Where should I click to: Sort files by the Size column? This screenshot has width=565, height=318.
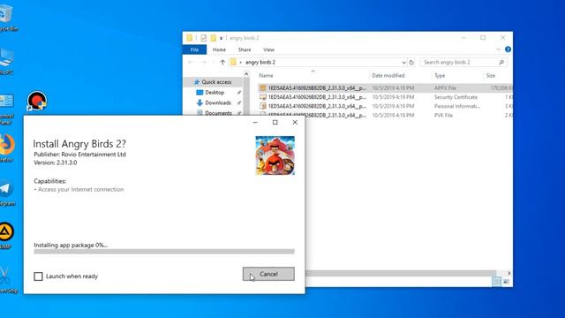coord(491,76)
